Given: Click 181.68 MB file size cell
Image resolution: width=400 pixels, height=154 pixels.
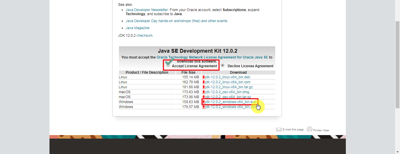Looking at the screenshot, I should 190,87.
